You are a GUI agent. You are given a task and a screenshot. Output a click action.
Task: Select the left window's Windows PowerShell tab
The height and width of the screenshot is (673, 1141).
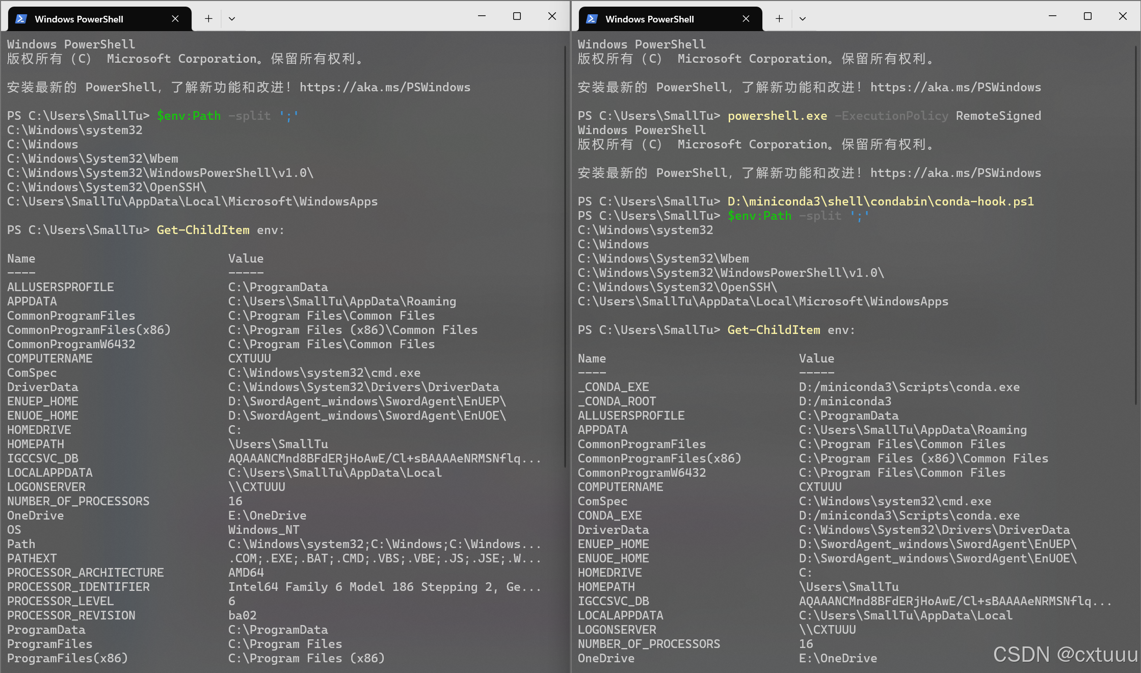pos(100,19)
